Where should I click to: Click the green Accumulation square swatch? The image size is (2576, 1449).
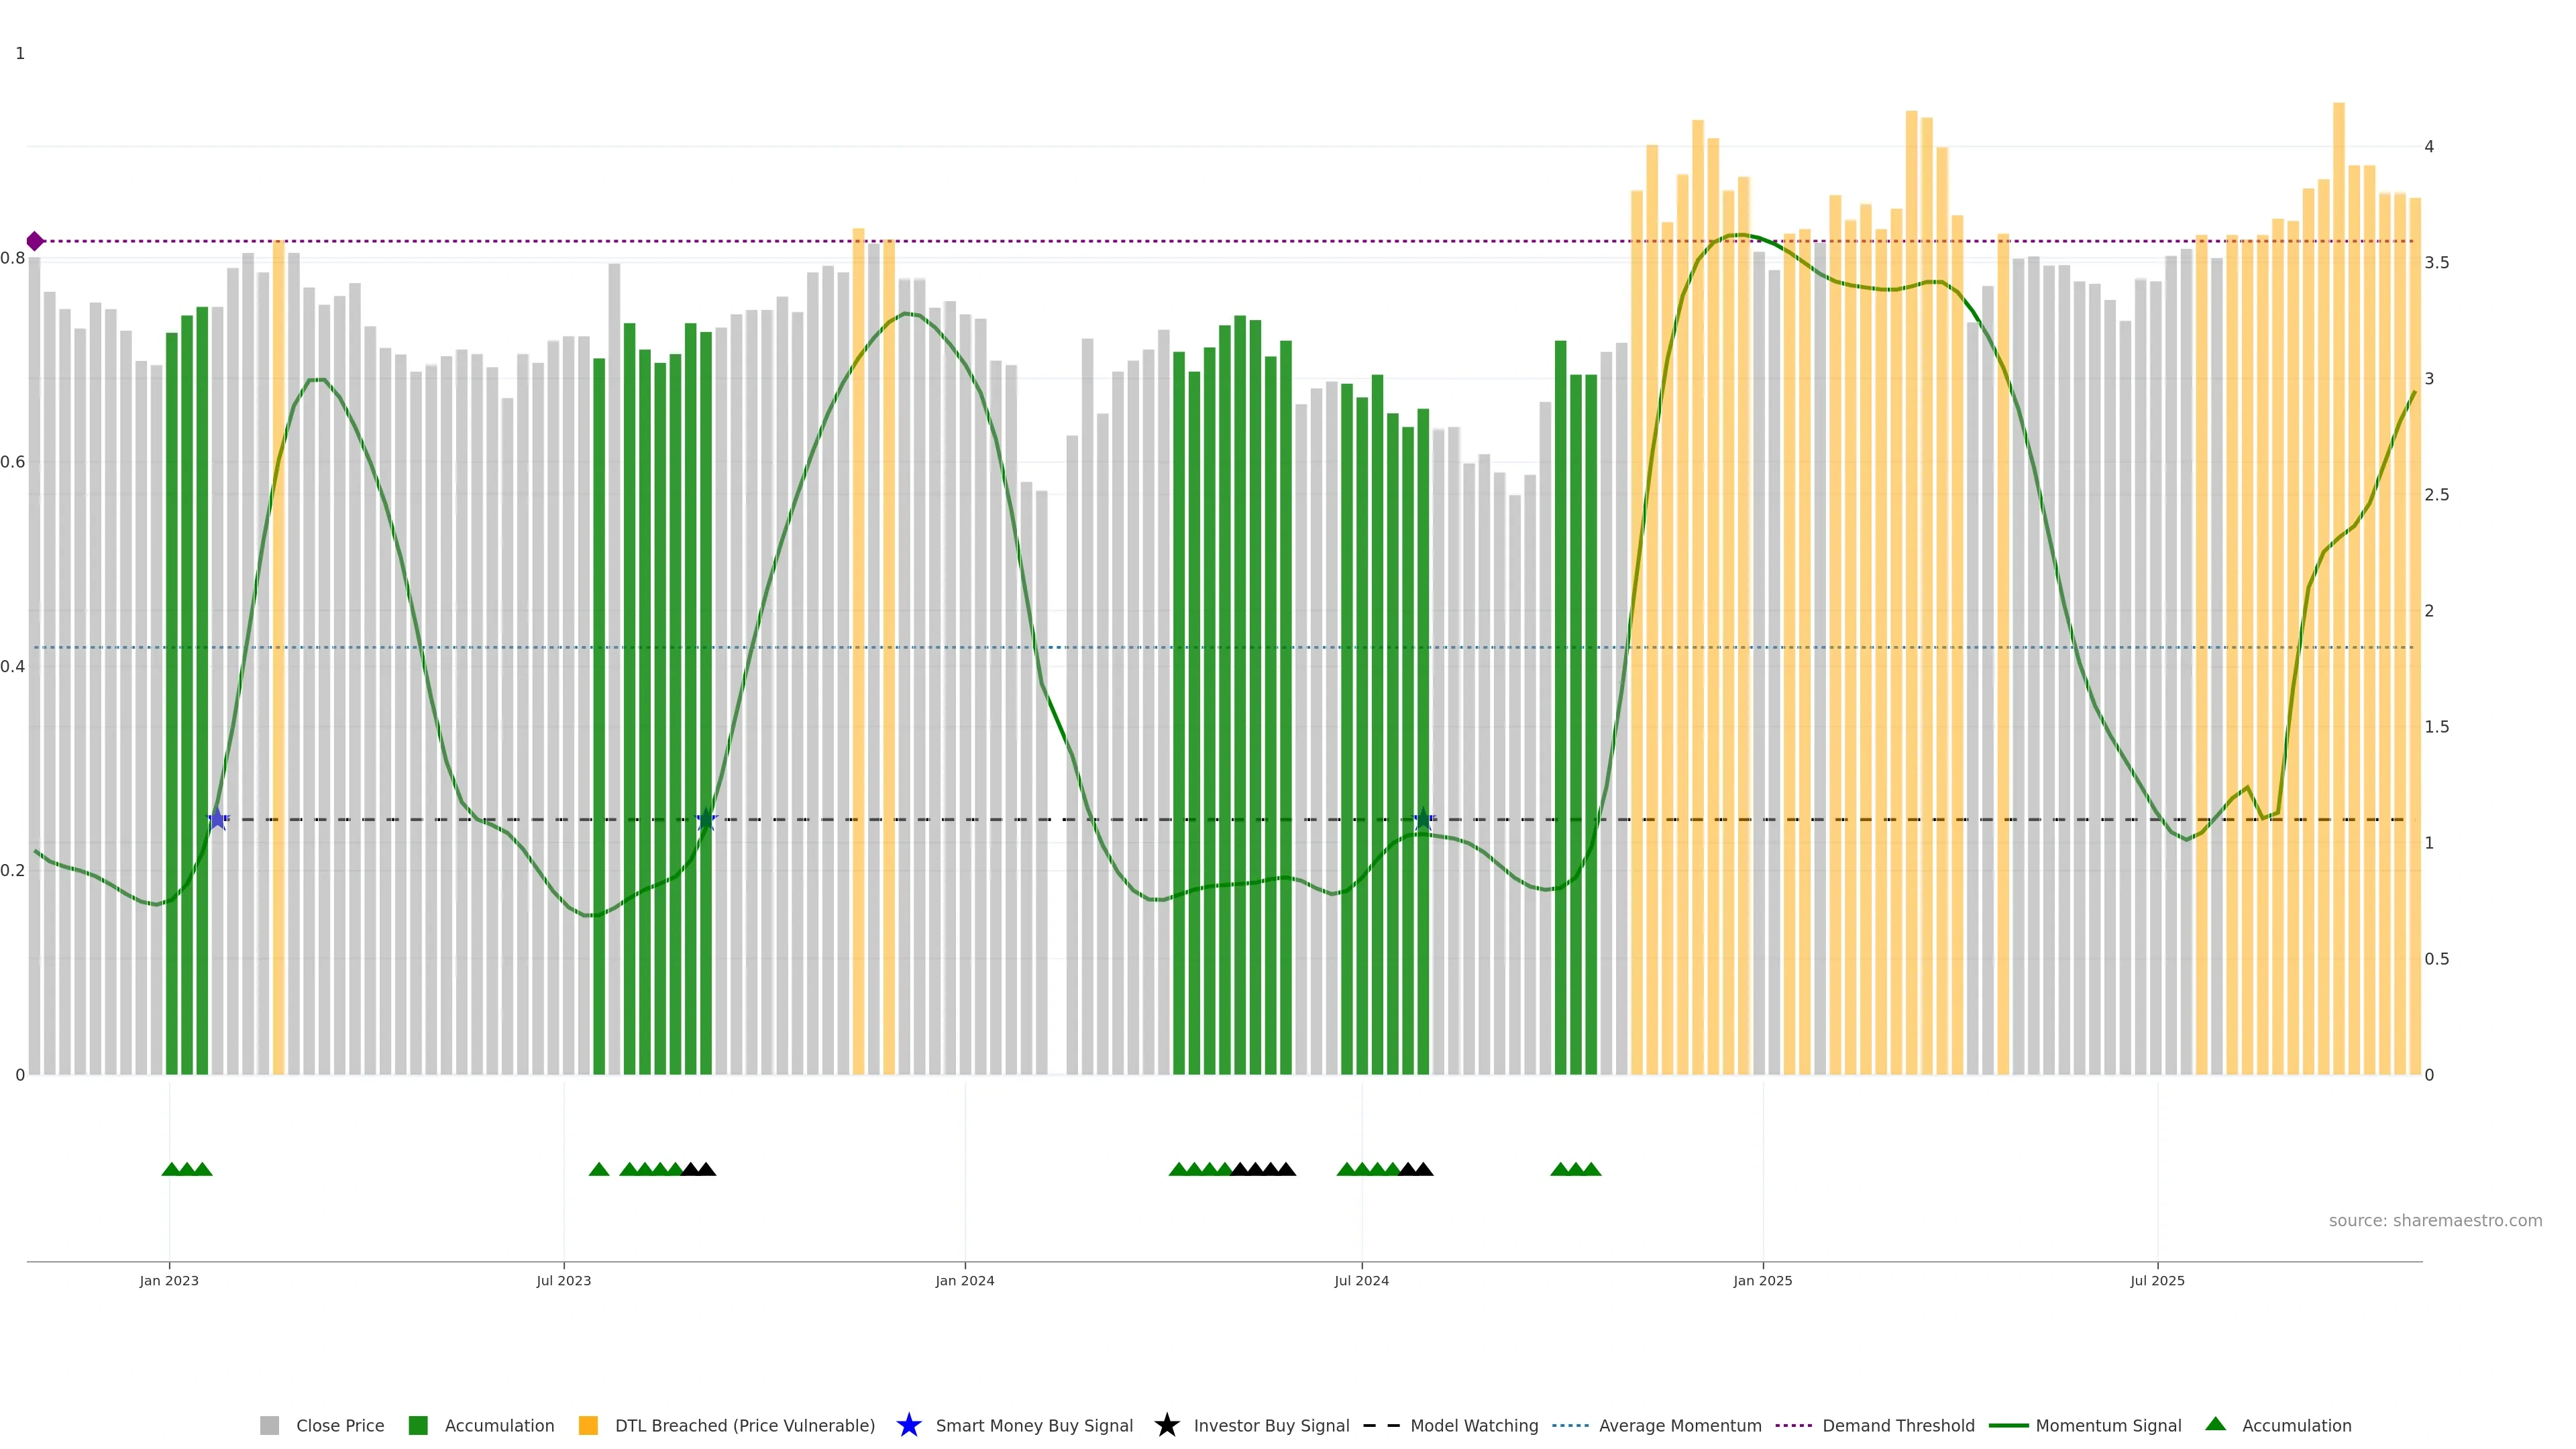coord(418,1425)
